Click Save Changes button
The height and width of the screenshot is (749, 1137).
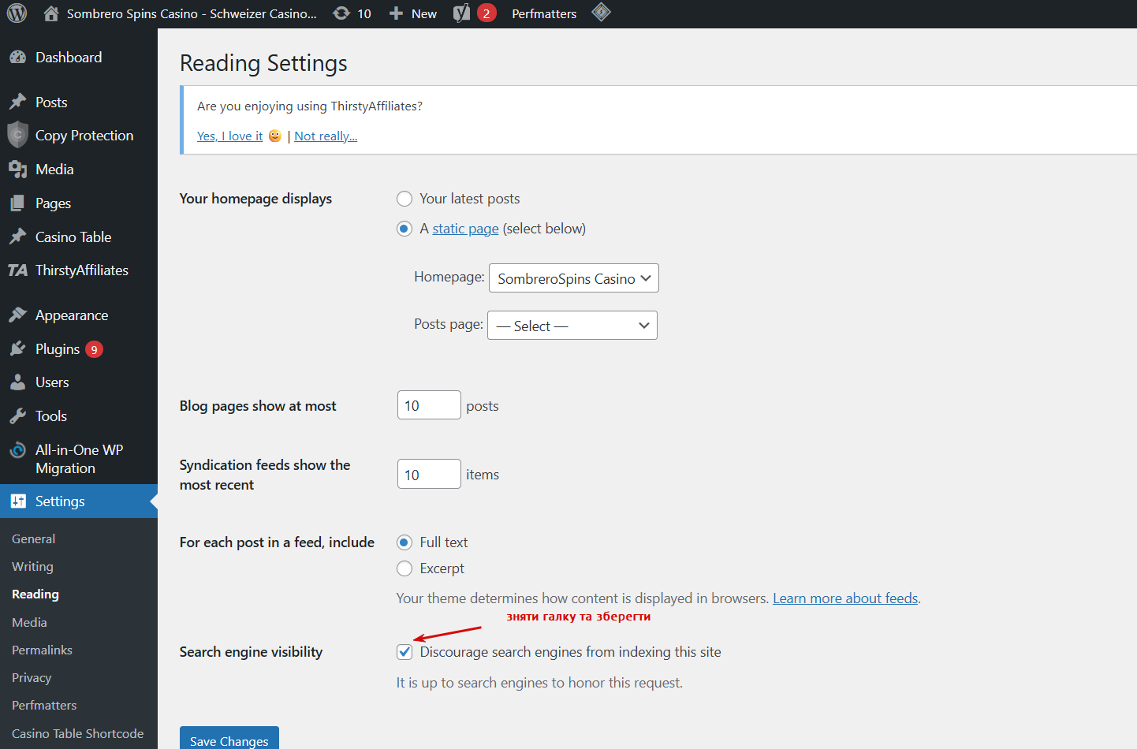click(229, 740)
